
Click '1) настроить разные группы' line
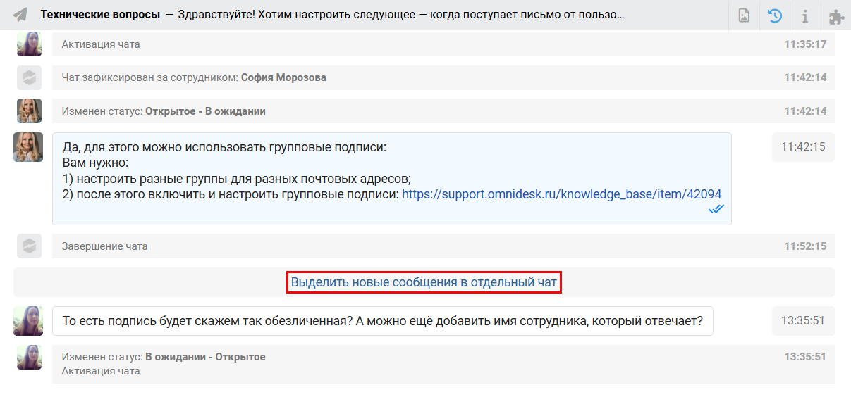[x=236, y=178]
